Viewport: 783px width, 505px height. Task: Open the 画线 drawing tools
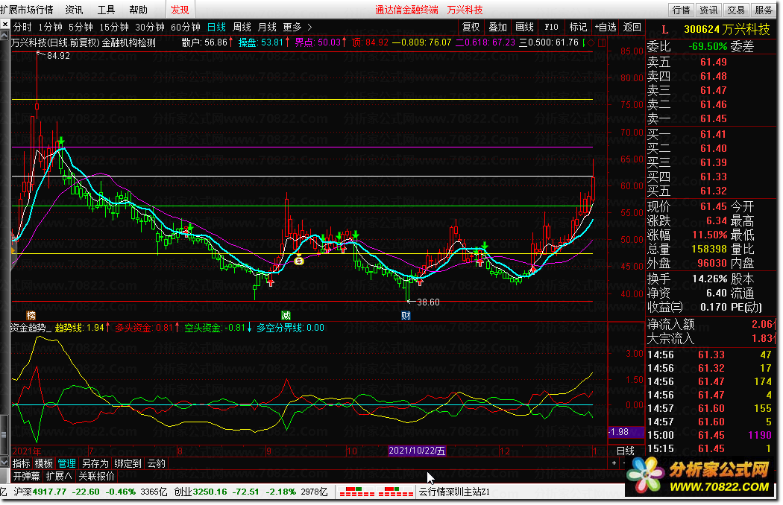click(524, 28)
